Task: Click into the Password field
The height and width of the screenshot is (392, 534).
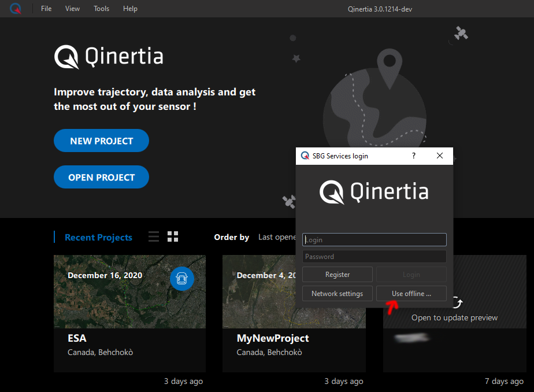Action: (x=374, y=257)
